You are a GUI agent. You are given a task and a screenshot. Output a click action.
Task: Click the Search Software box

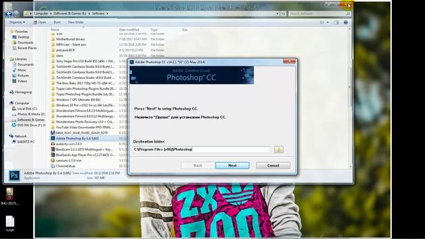tap(319, 13)
